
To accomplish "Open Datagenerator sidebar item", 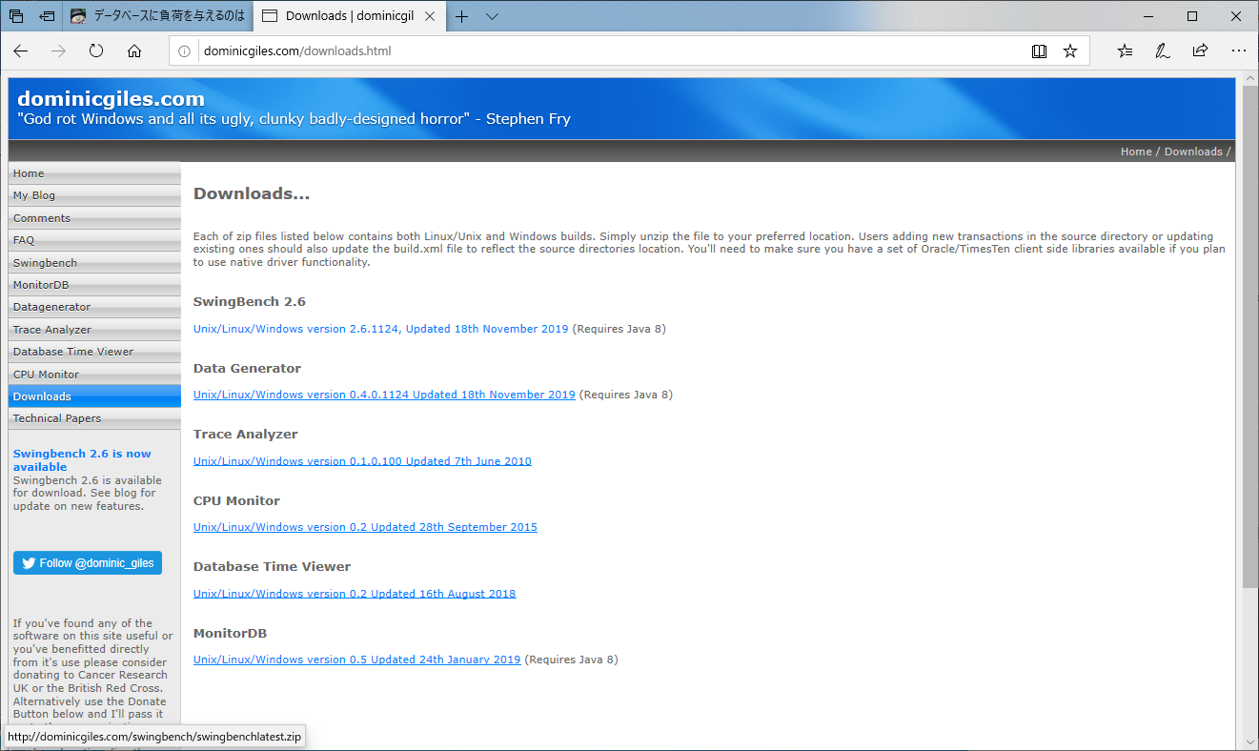I will click(x=94, y=307).
